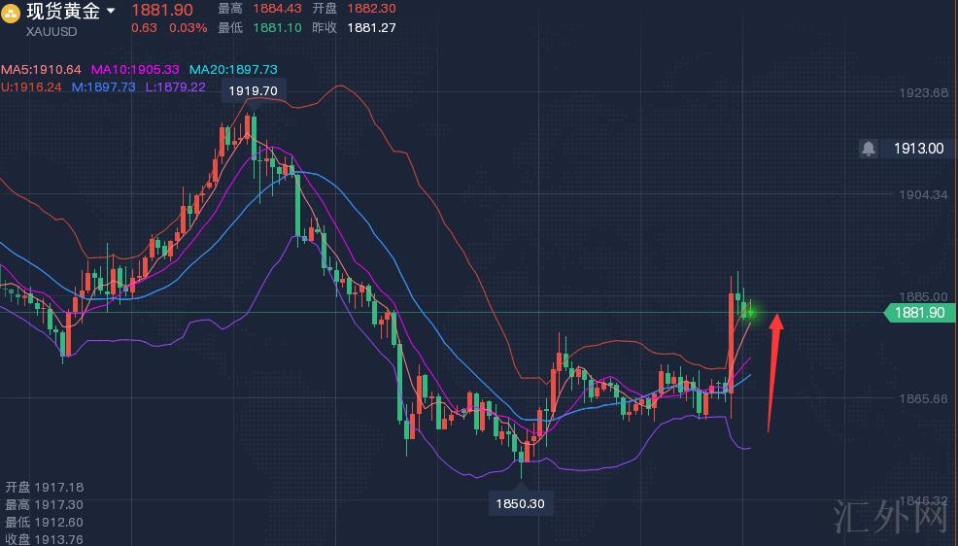Click the Bollinger lower band L value
The image size is (958, 546).
click(x=175, y=86)
